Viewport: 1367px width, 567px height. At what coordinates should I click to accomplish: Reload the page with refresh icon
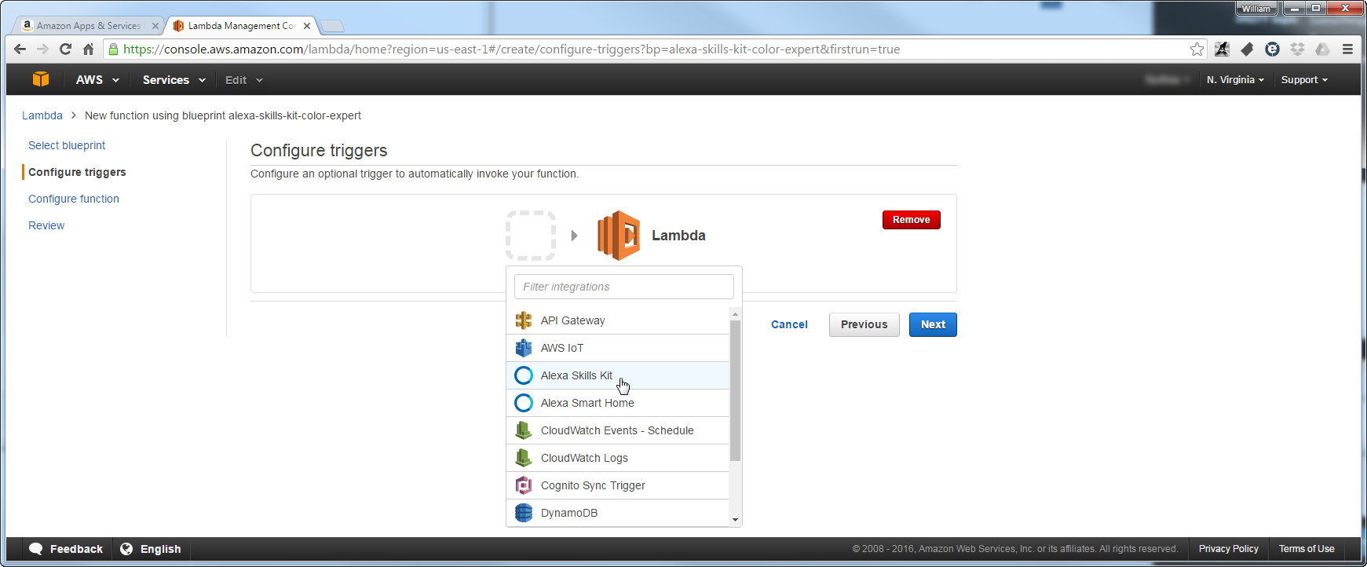66,49
